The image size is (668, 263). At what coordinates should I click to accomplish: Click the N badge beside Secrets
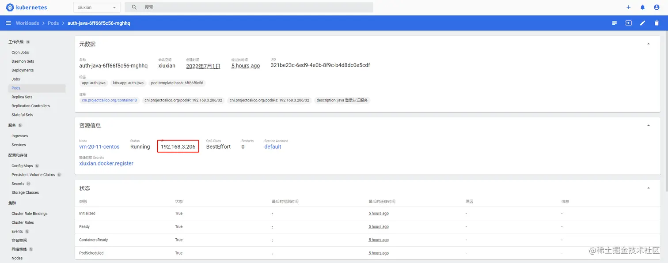(x=28, y=184)
